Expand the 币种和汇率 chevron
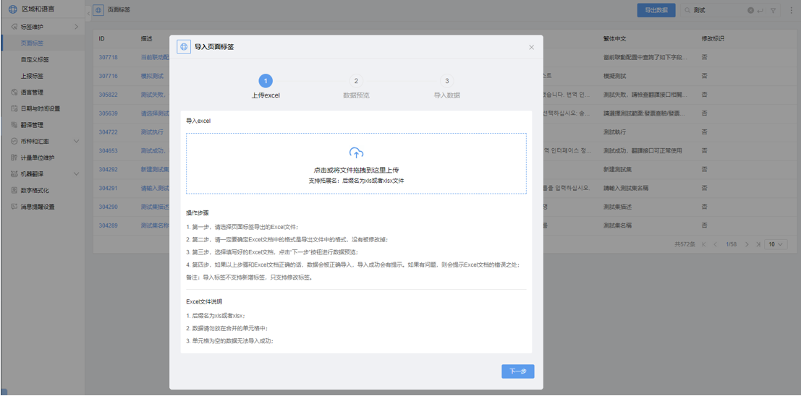Viewport: 801px width, 396px height. [x=77, y=142]
